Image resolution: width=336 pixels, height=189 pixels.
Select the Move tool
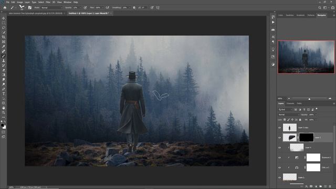4,18
